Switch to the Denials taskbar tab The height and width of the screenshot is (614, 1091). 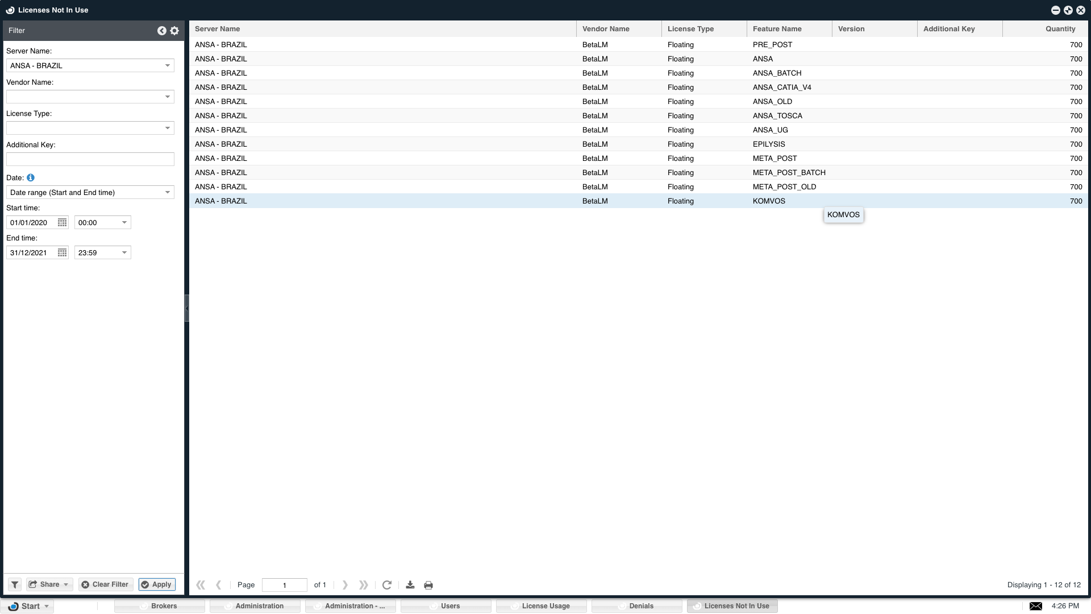636,606
